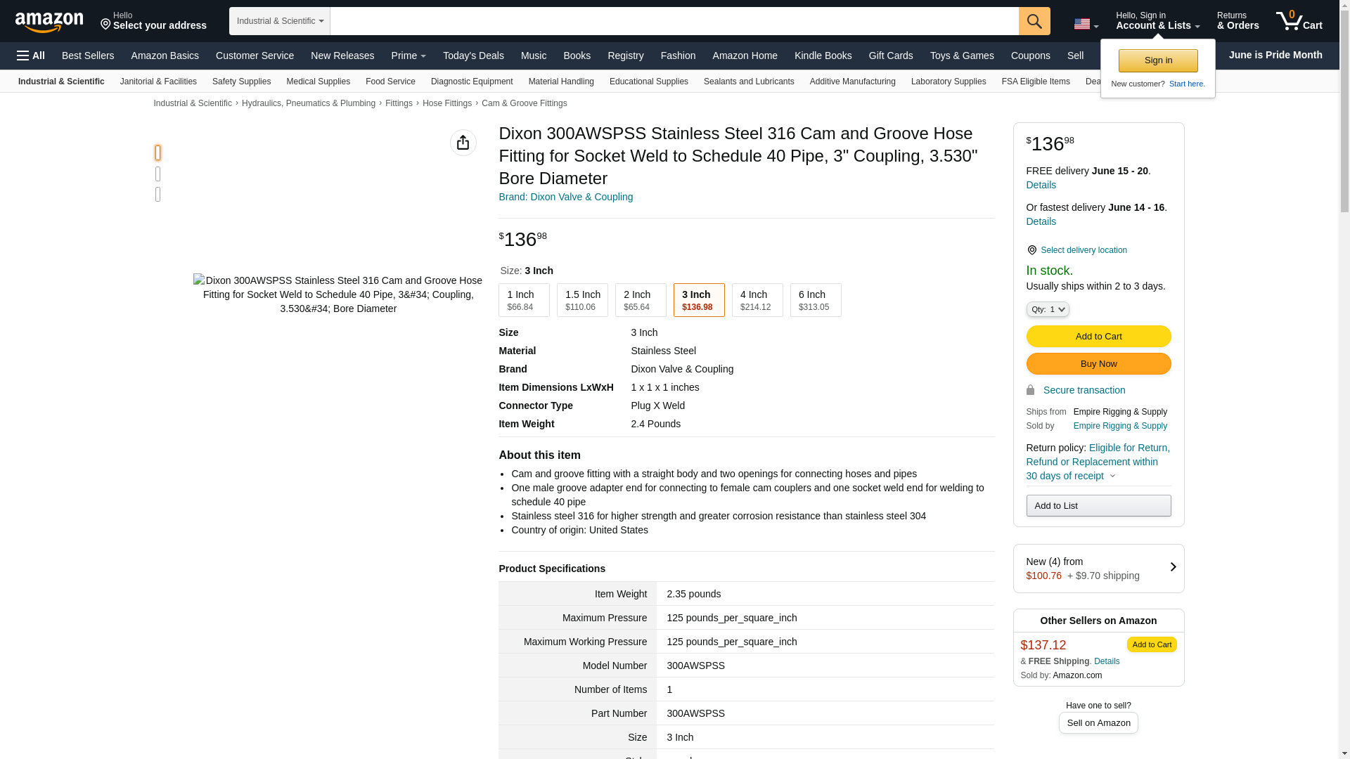This screenshot has height=759, width=1350.
Task: Open the Industrial & Scientific search category dropdown
Action: (x=280, y=21)
